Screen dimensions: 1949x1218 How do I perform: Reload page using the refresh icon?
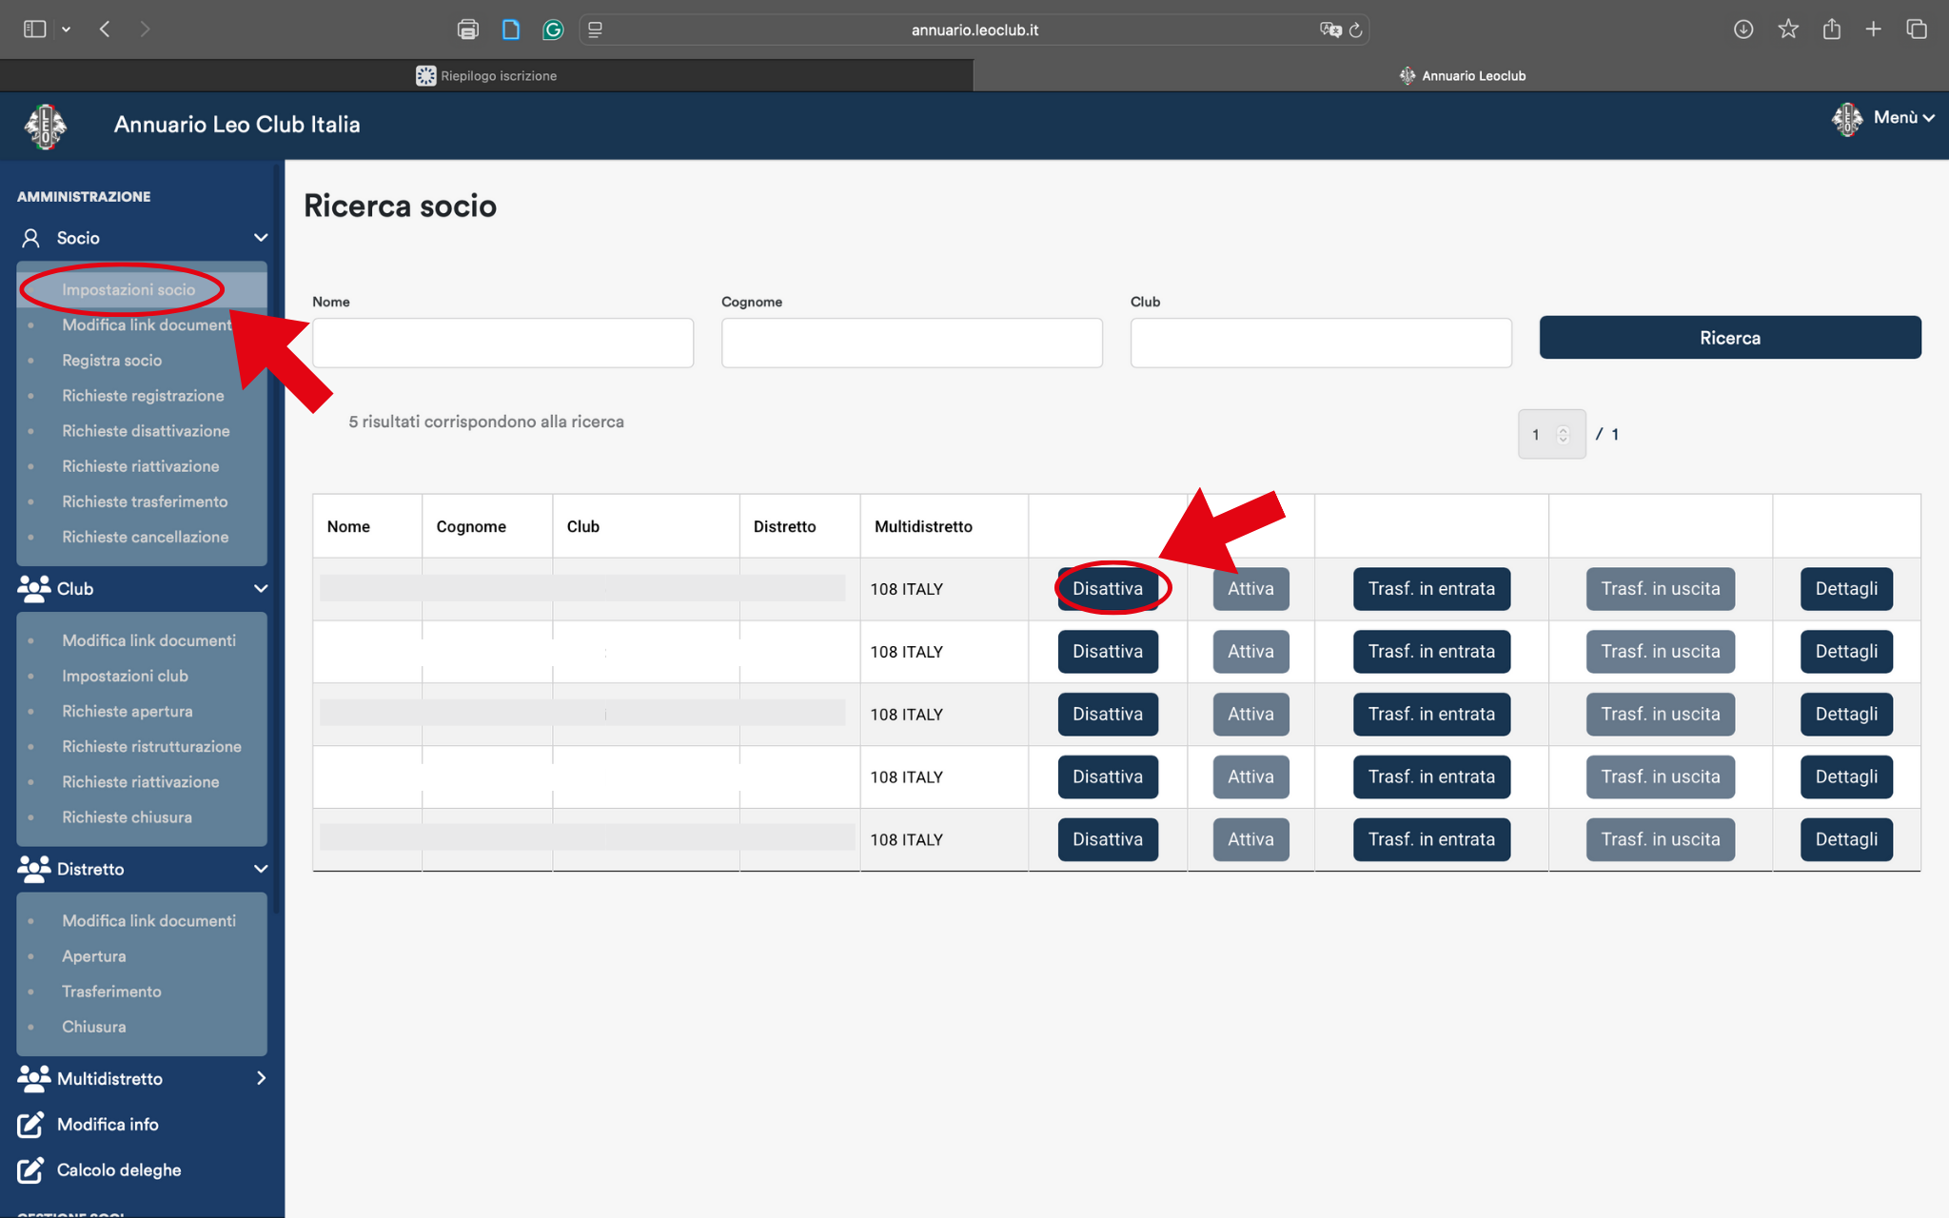click(x=1356, y=30)
